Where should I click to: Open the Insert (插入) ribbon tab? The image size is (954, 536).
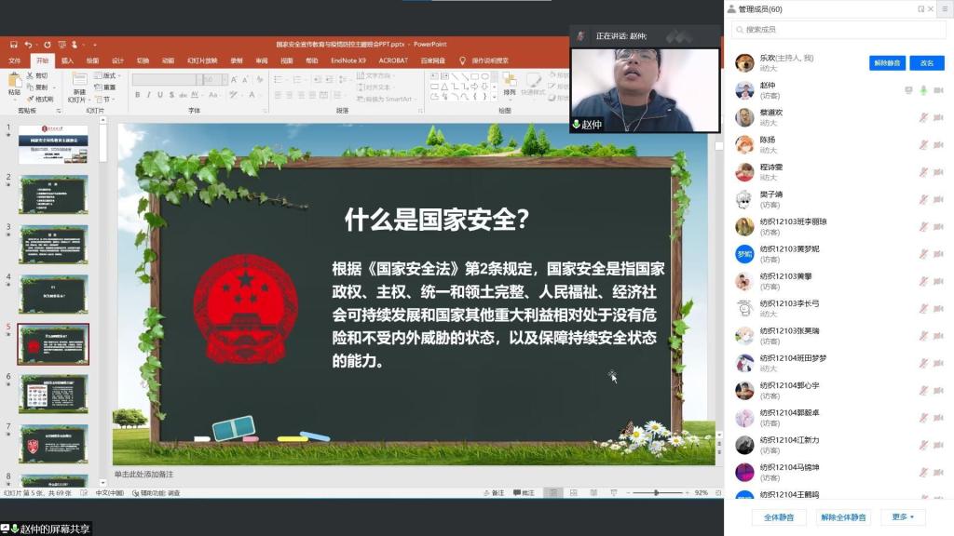click(x=67, y=60)
